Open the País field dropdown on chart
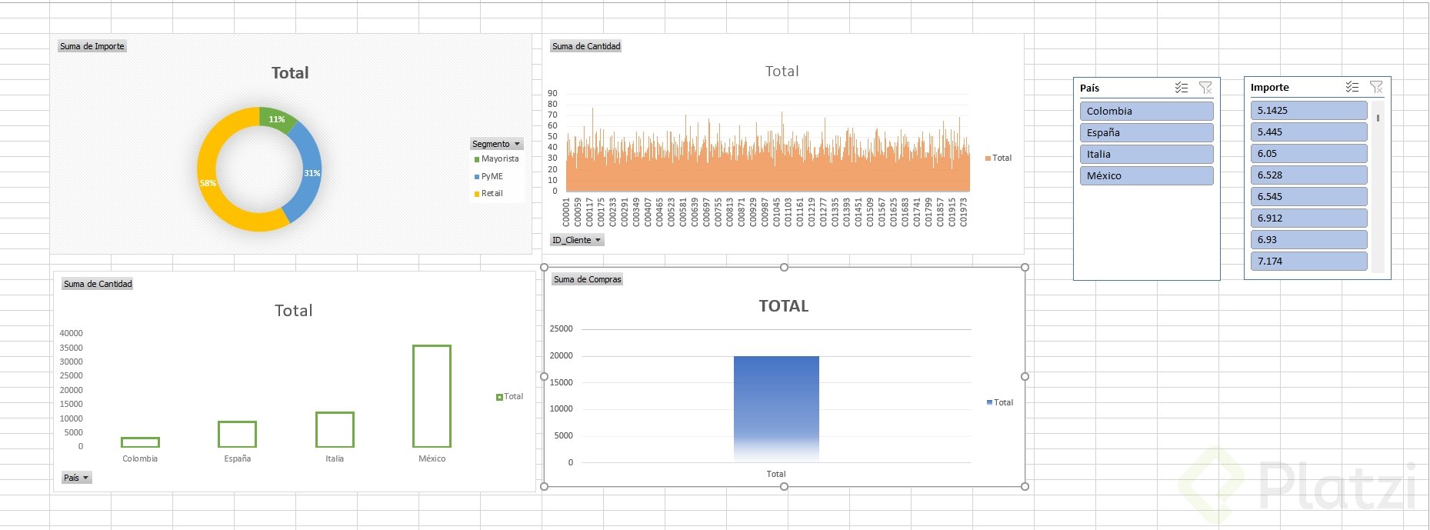Image resolution: width=1430 pixels, height=530 pixels. [x=76, y=478]
